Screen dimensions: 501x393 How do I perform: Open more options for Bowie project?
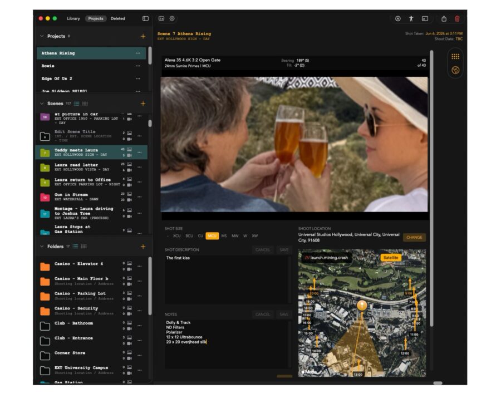coord(138,66)
